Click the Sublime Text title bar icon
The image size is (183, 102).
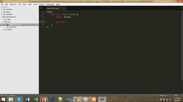tap(1, 1)
